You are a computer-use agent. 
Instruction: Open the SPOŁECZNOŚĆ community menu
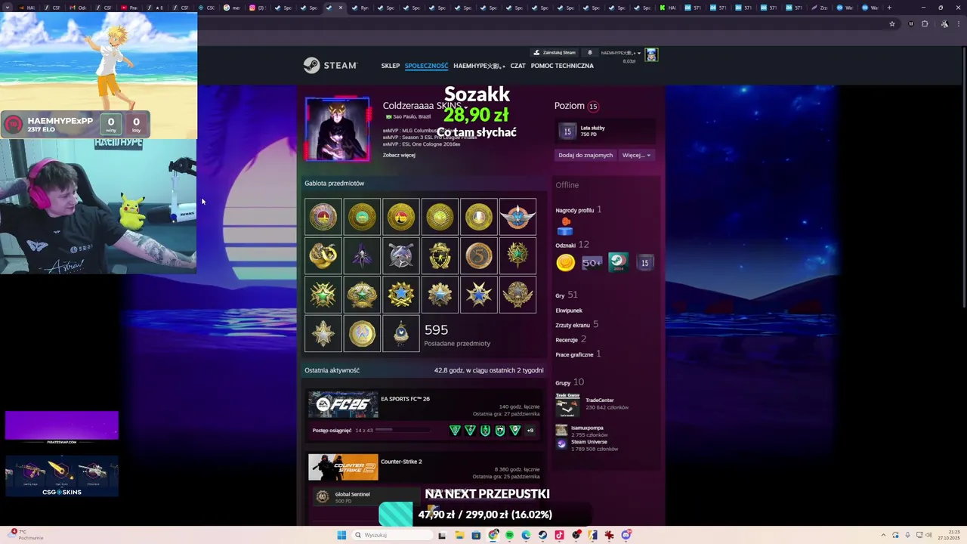pos(426,66)
